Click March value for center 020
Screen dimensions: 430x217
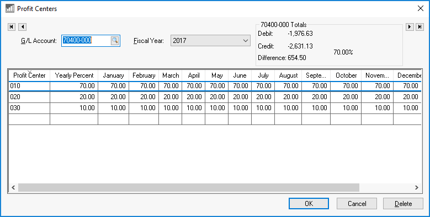(171, 97)
